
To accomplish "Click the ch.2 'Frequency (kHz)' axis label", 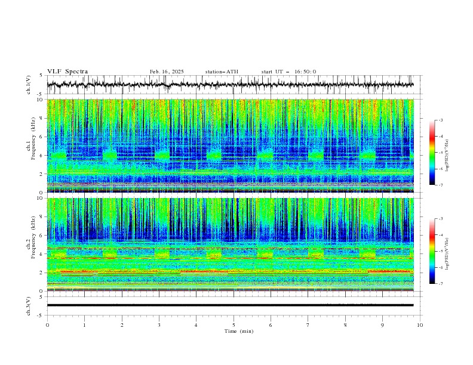I will pos(33,237).
